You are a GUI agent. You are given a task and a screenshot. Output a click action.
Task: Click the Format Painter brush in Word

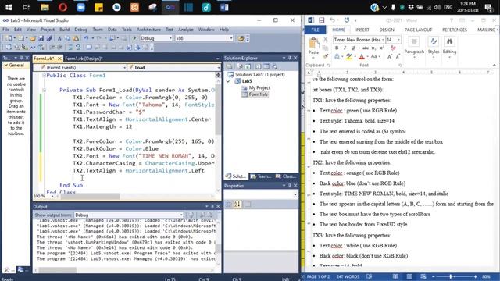326,56
